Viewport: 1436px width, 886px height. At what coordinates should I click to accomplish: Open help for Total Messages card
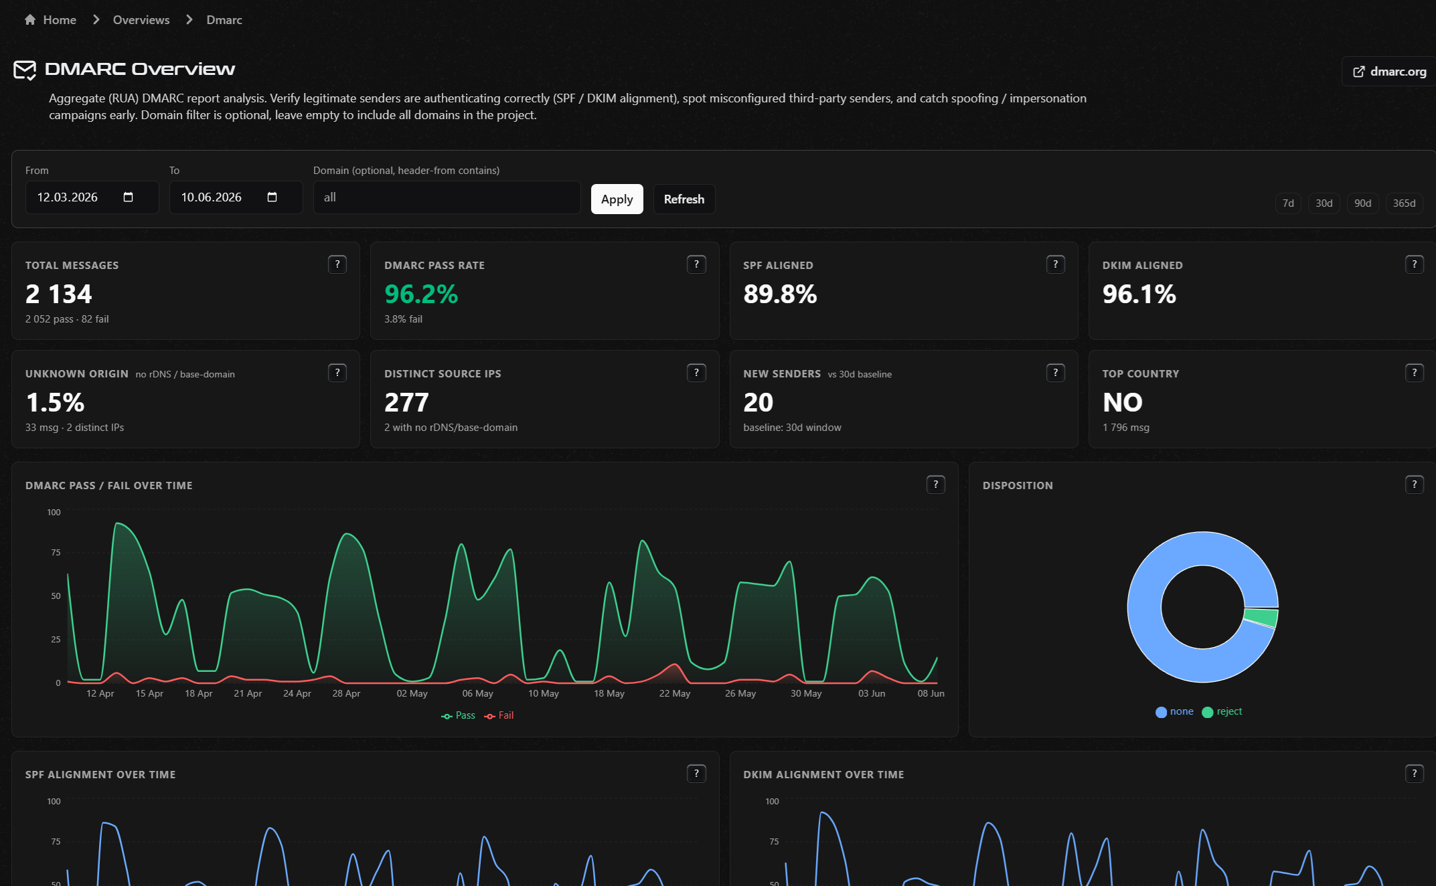click(337, 264)
